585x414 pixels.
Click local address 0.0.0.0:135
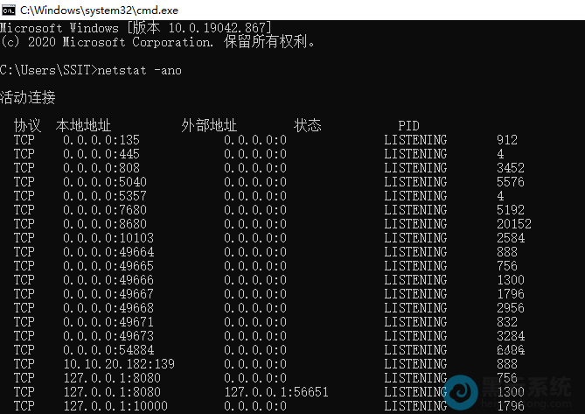point(101,140)
